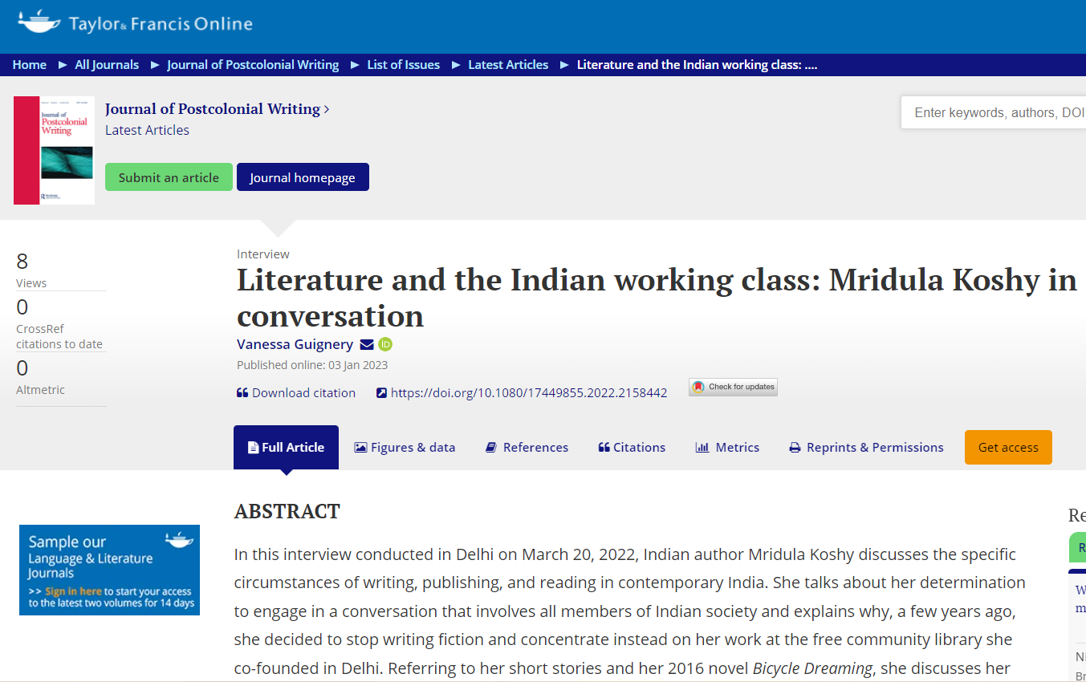Open the article DOI link

[528, 392]
